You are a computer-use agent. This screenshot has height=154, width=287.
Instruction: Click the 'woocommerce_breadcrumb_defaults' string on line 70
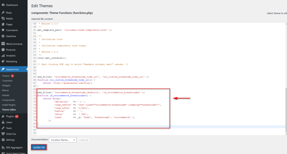pyautogui.click(x=77, y=92)
